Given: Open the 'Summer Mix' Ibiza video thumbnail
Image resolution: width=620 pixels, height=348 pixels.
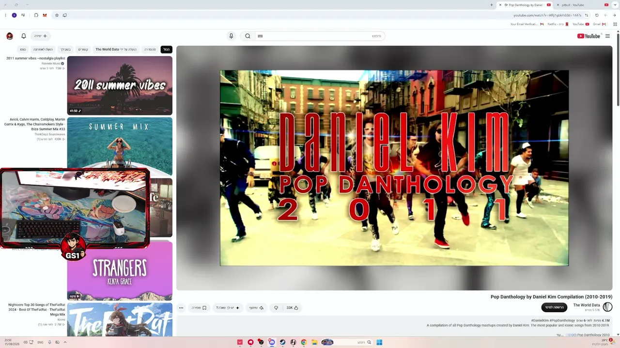Looking at the screenshot, I should coord(120,146).
